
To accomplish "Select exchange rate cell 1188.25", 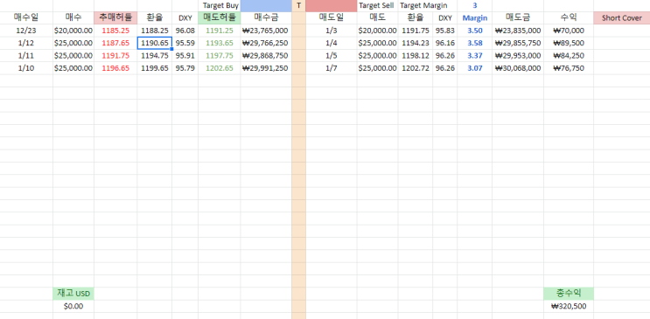I will coord(155,31).
